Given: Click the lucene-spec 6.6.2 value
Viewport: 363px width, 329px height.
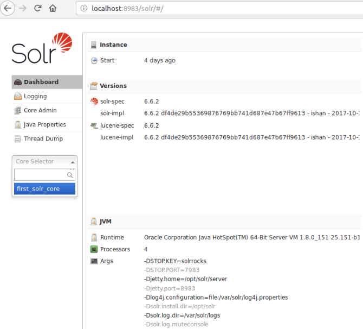Looking at the screenshot, I should (151, 125).
